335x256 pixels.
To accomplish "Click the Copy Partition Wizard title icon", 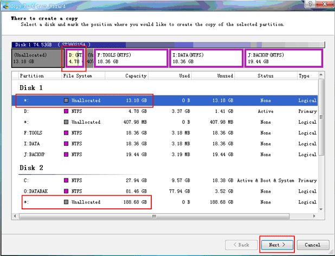I will point(6,5).
